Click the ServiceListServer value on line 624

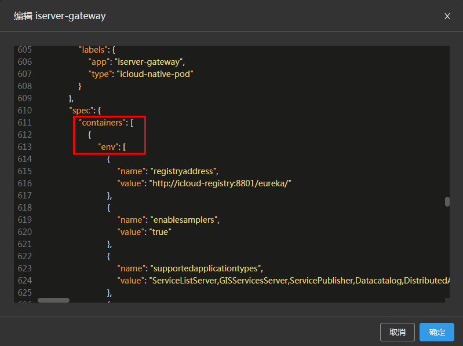(300, 281)
